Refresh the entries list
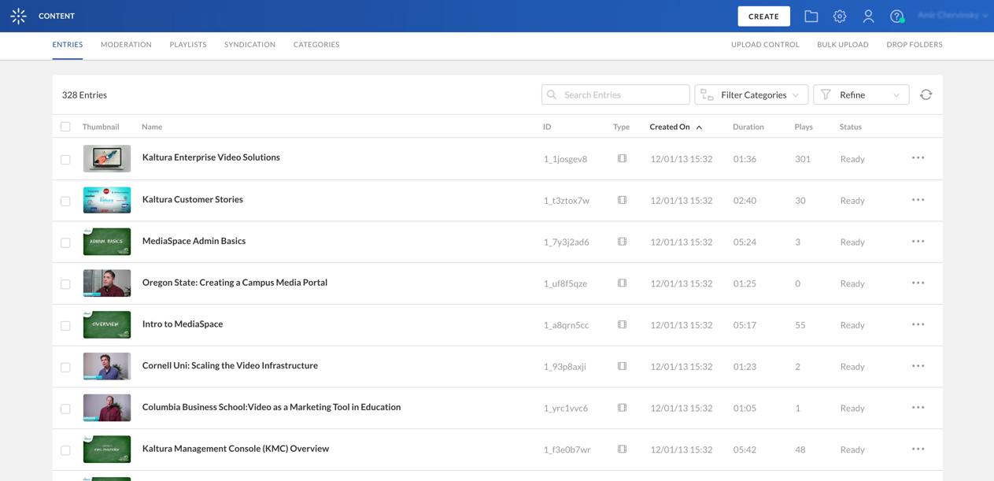994x481 pixels. [926, 94]
